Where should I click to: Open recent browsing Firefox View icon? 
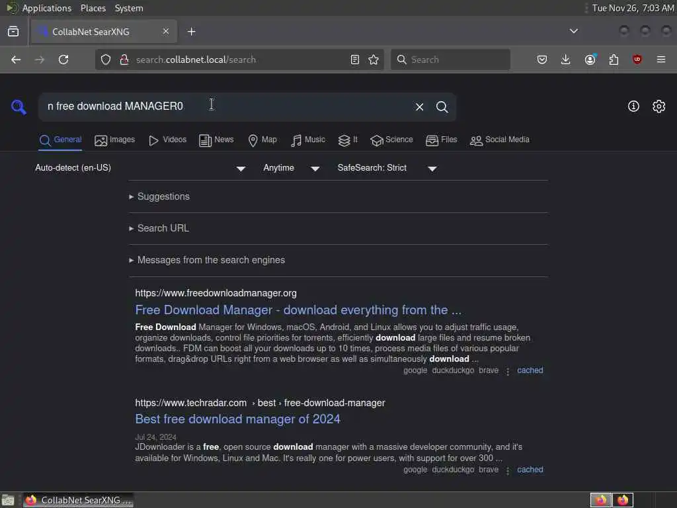pyautogui.click(x=13, y=32)
